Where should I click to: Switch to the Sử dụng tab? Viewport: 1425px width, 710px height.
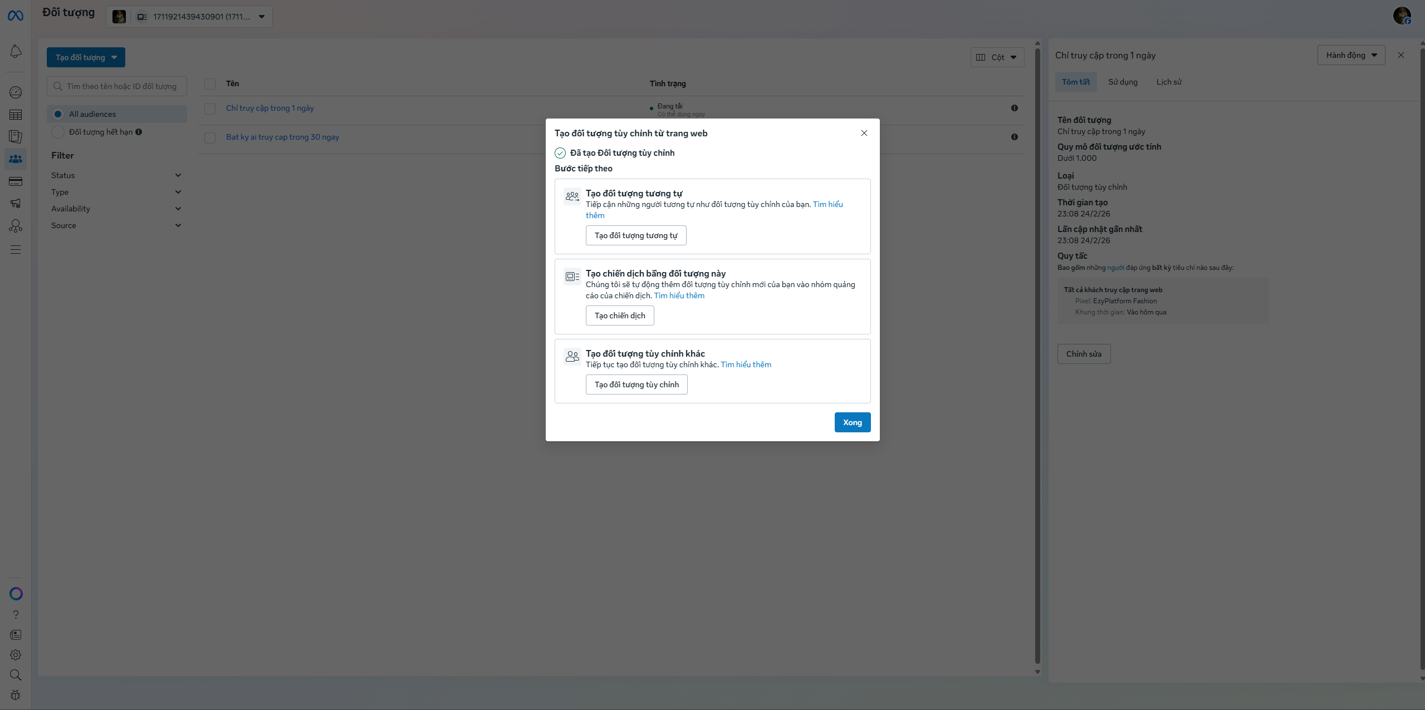[x=1123, y=82]
